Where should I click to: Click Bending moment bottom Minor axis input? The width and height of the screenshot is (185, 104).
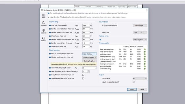click(x=86, y=40)
